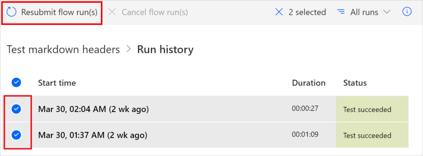Expand the All runs dropdown chevron

click(x=387, y=12)
